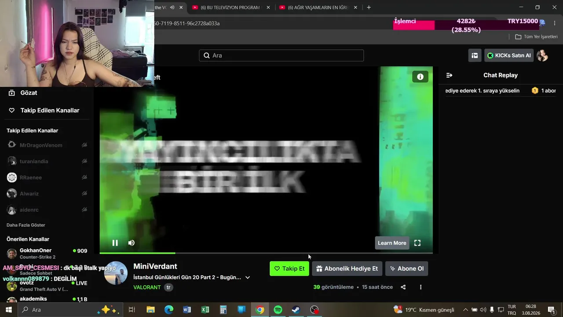Click the offline icon next to aidenrc
This screenshot has width=563, height=317.
pos(84,210)
